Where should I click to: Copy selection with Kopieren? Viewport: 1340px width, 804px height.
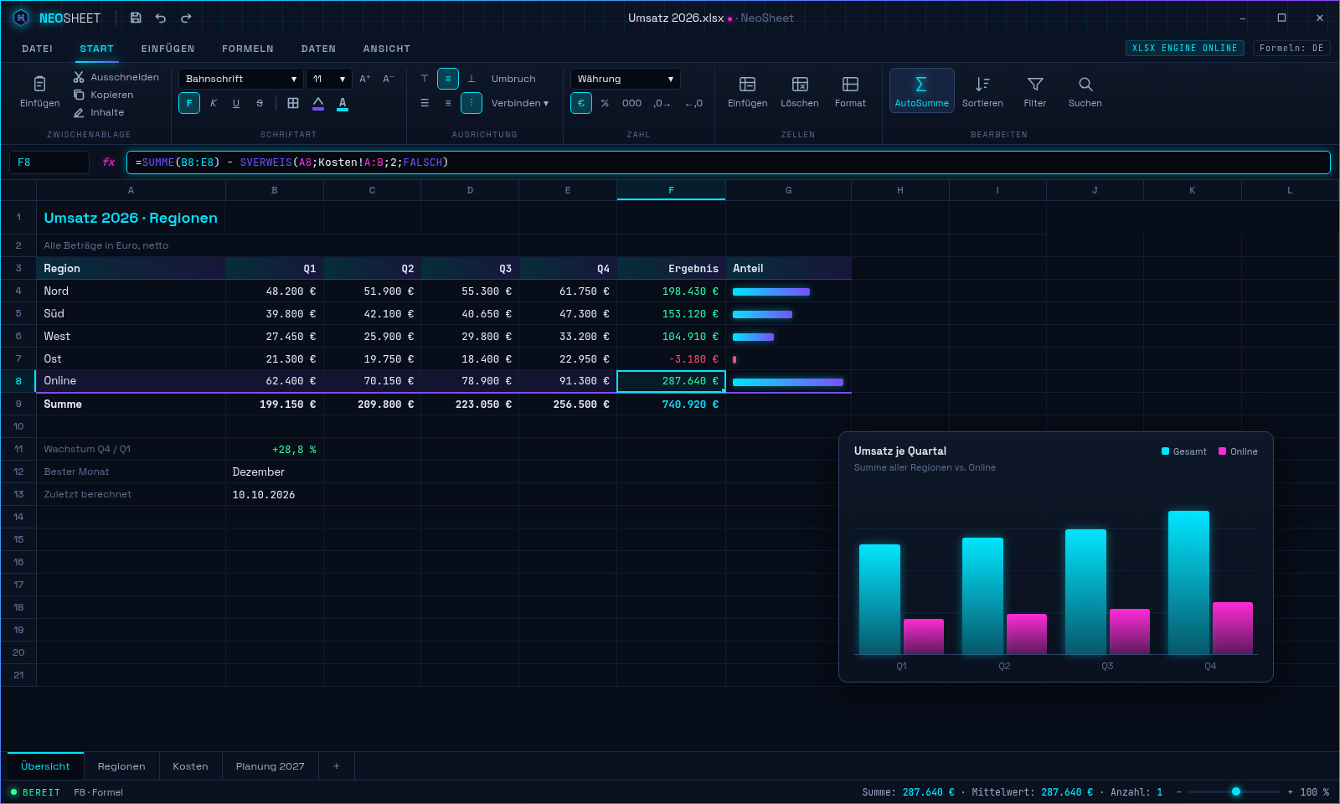[x=104, y=95]
